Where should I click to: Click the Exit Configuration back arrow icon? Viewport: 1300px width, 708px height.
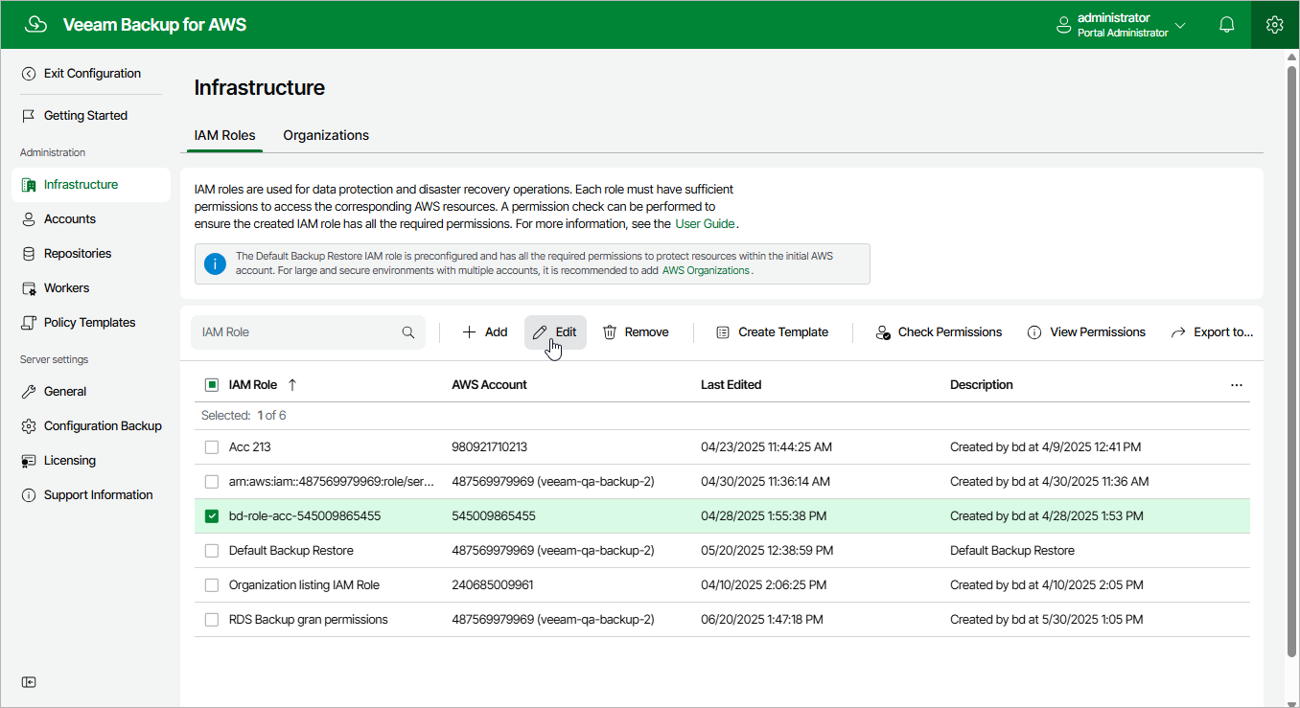tap(29, 74)
